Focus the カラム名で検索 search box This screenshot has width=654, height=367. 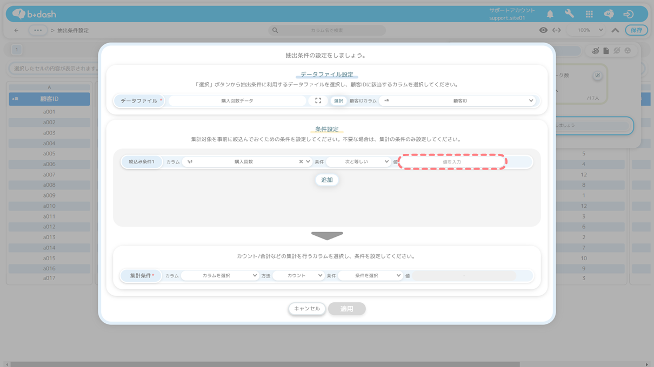[327, 30]
